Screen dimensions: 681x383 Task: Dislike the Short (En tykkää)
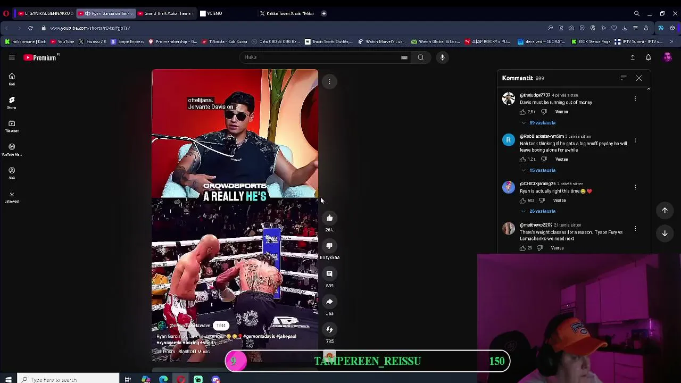tap(329, 246)
